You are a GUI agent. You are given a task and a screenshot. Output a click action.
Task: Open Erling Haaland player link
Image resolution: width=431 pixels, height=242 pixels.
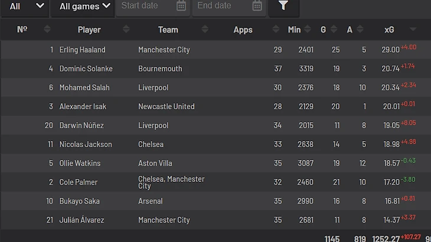(x=82, y=50)
